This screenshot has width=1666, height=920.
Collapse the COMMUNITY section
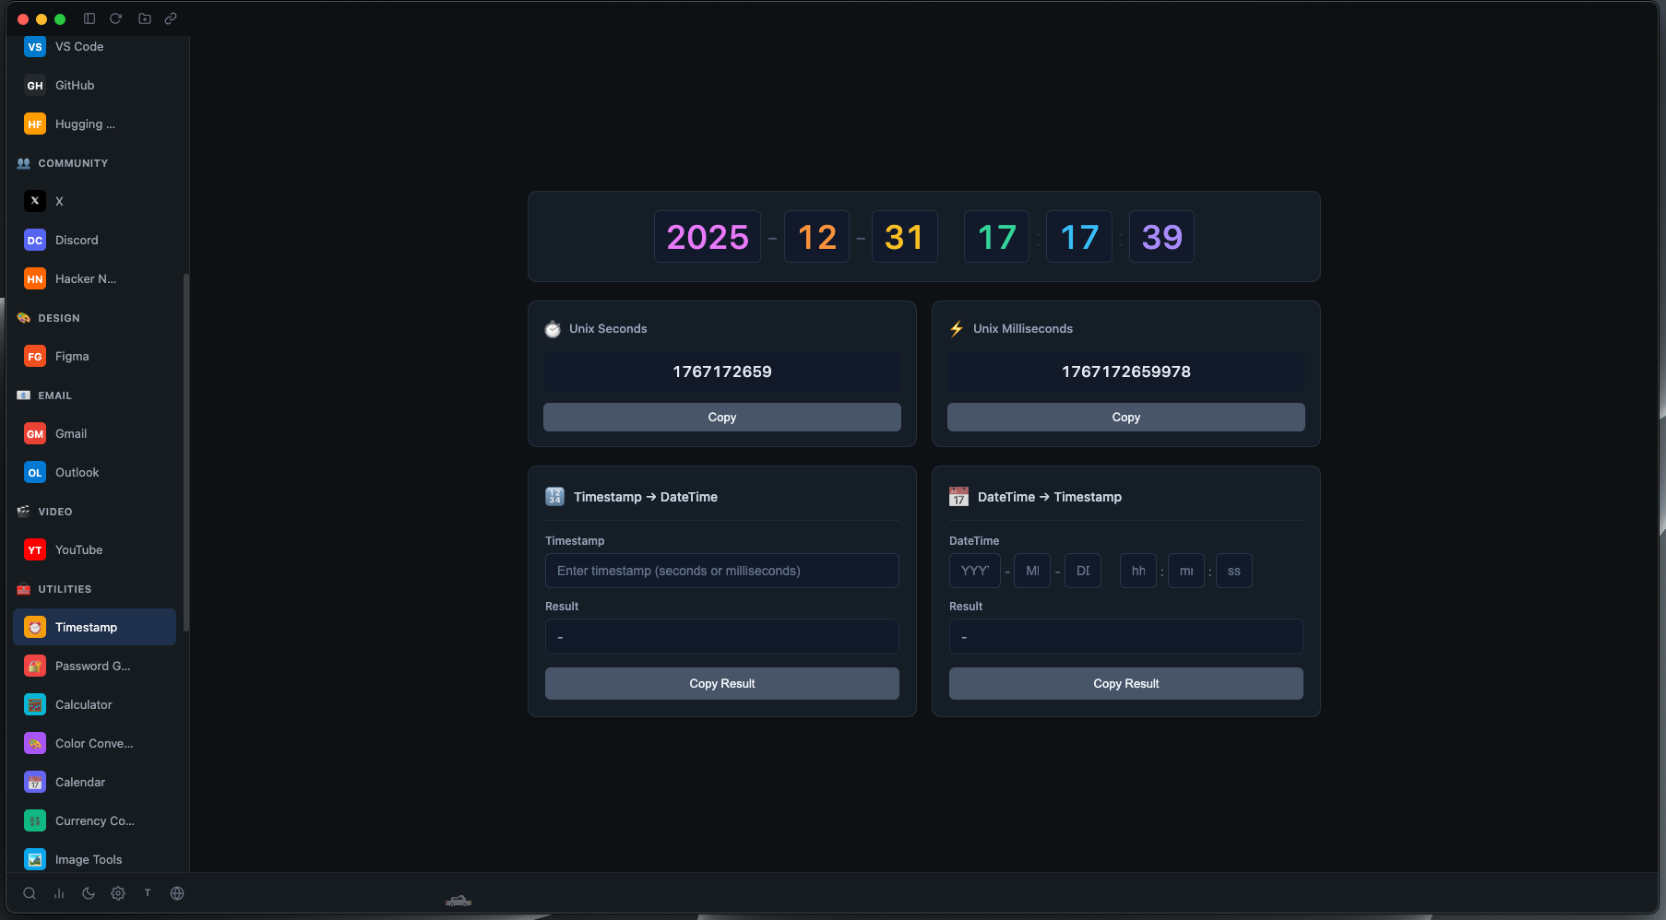71,163
